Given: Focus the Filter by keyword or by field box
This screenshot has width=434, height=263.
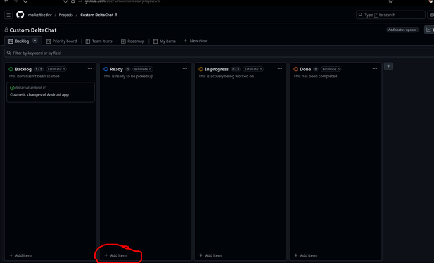Looking at the screenshot, I should coord(219,53).
